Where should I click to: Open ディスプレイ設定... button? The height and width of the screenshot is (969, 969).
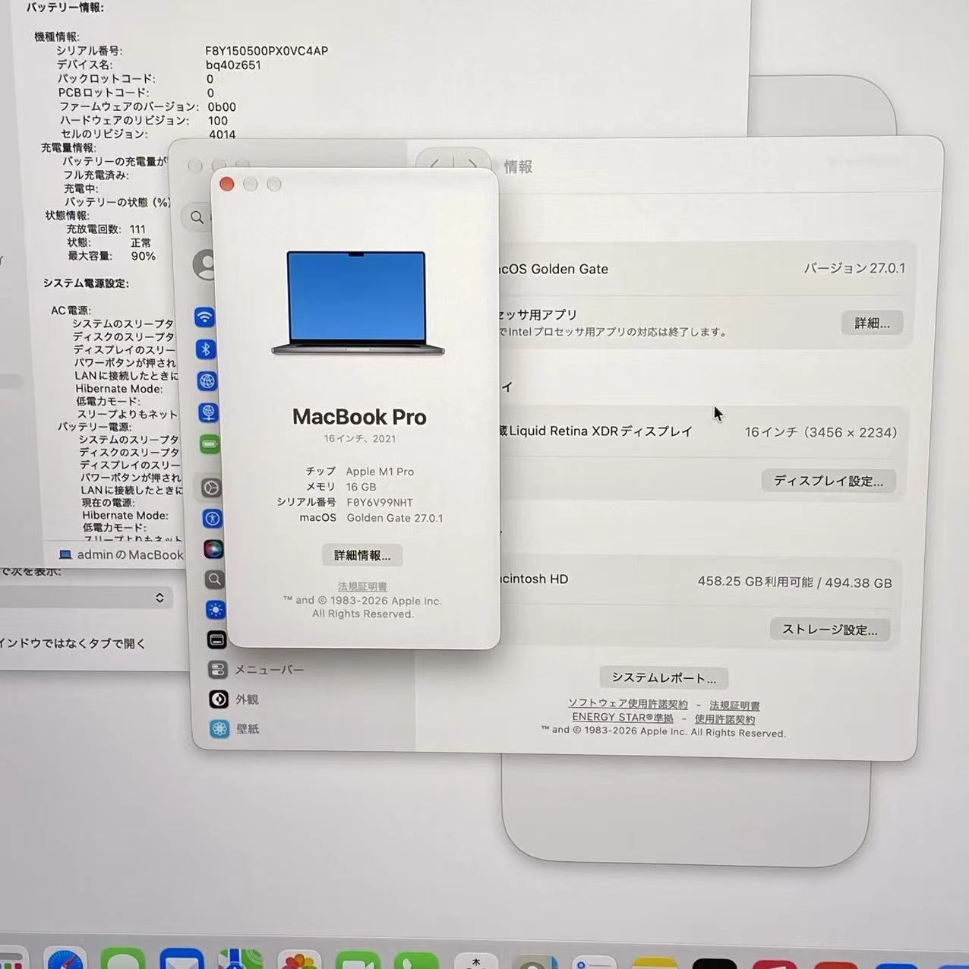point(829,481)
